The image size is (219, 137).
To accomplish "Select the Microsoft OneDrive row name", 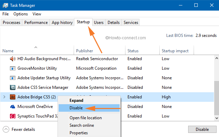I will [35, 107].
